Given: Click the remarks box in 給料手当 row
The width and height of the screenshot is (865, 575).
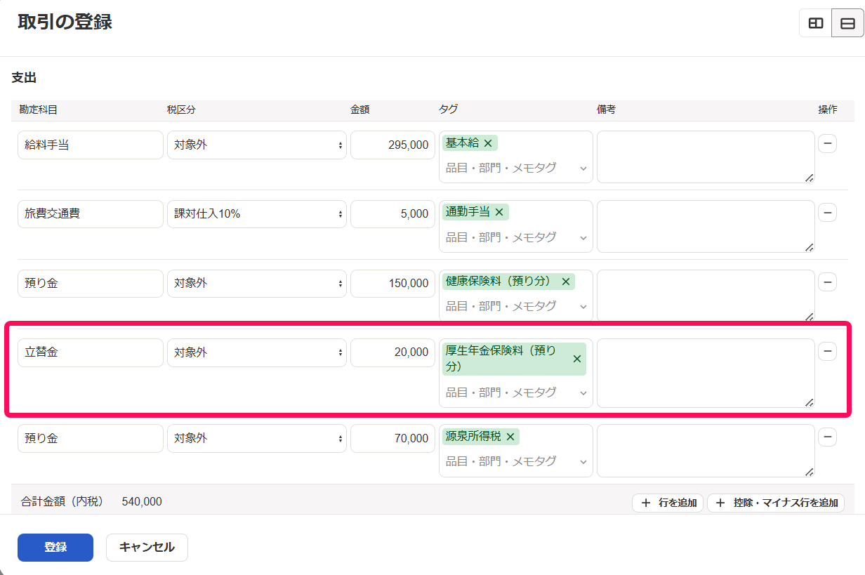Looking at the screenshot, I should click(x=706, y=157).
